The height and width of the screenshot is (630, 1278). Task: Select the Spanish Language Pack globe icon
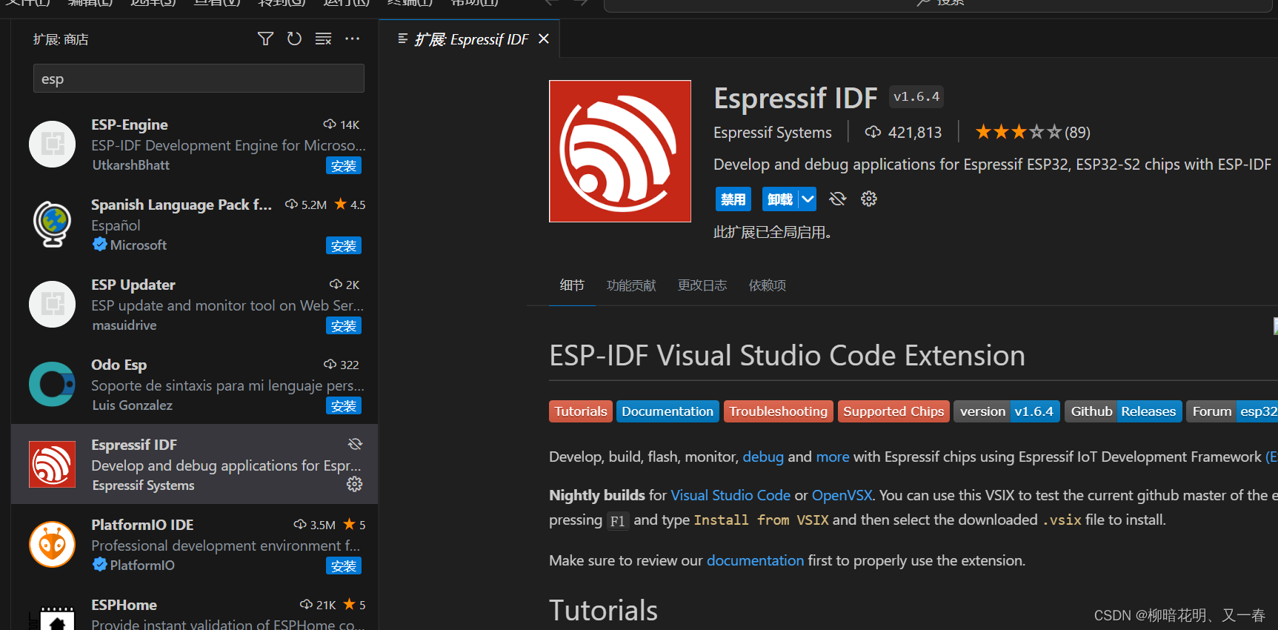point(52,224)
